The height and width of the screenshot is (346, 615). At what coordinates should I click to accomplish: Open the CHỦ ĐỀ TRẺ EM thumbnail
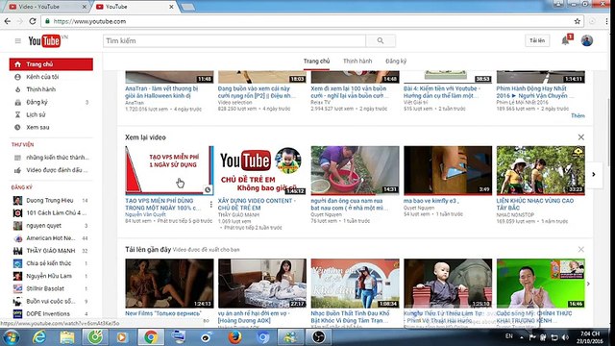[x=262, y=170]
